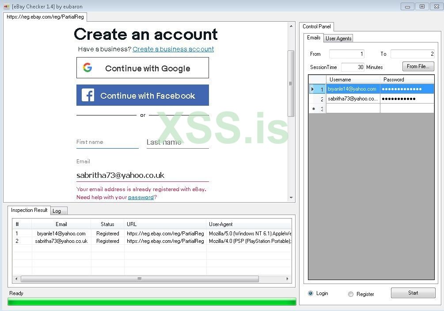Click the # column header

tap(22, 224)
